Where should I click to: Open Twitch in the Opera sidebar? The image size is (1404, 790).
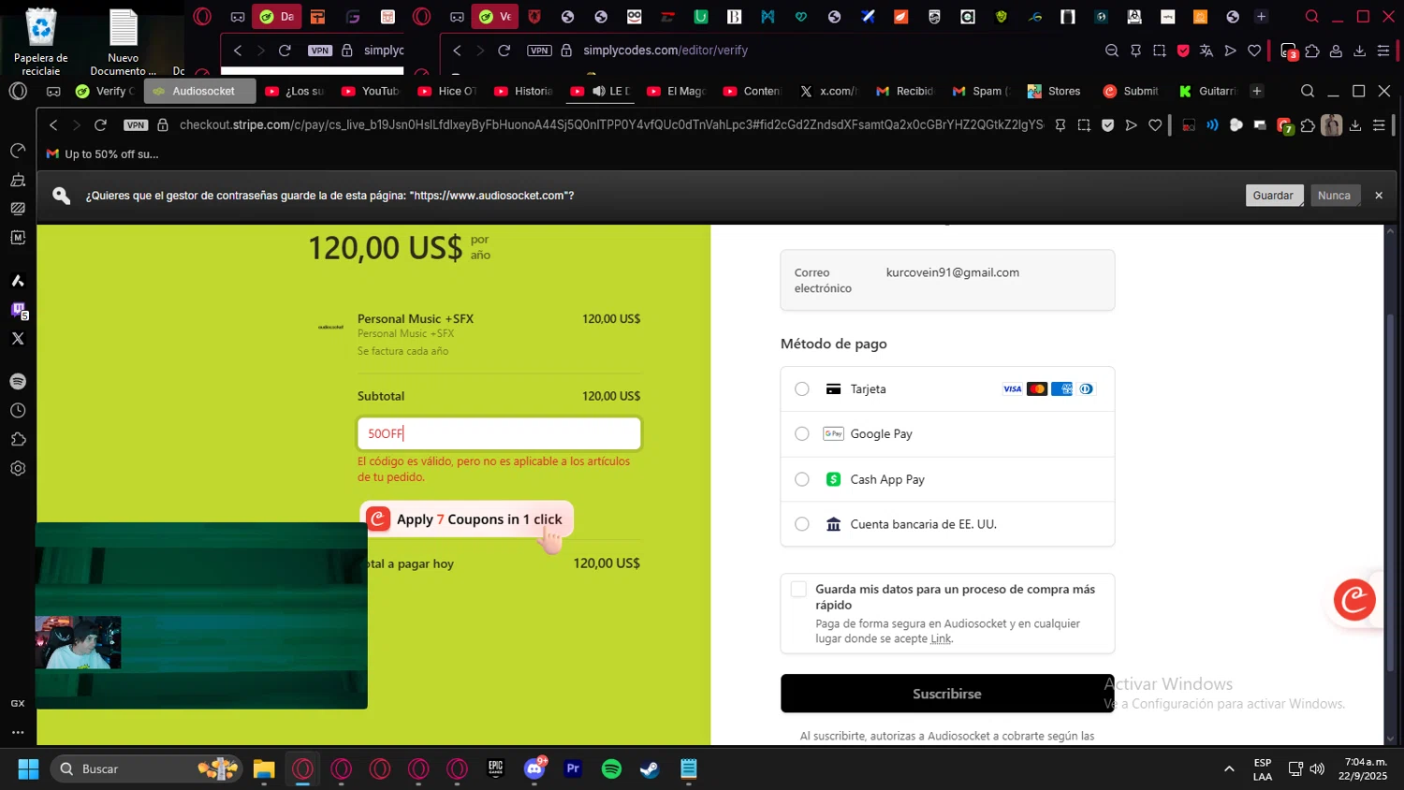[18, 310]
